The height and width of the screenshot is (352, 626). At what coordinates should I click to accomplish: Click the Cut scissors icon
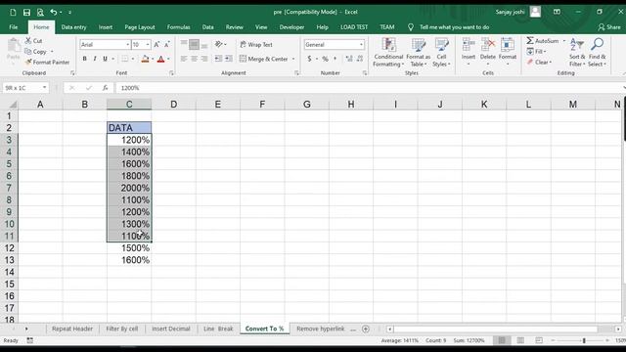pos(28,41)
